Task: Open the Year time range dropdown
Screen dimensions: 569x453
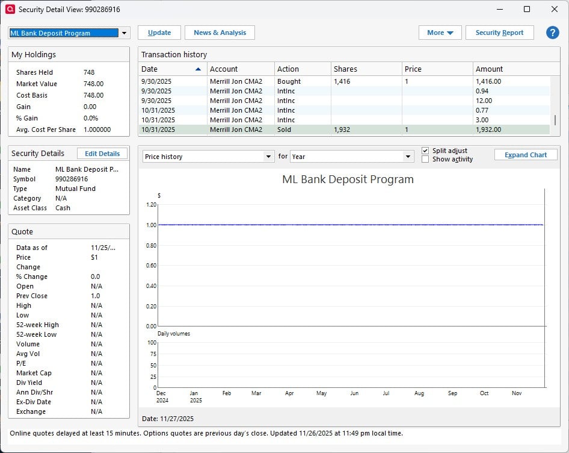Action: pyautogui.click(x=408, y=157)
